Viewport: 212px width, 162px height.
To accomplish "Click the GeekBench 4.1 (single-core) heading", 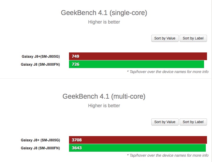I will tap(104, 13).
